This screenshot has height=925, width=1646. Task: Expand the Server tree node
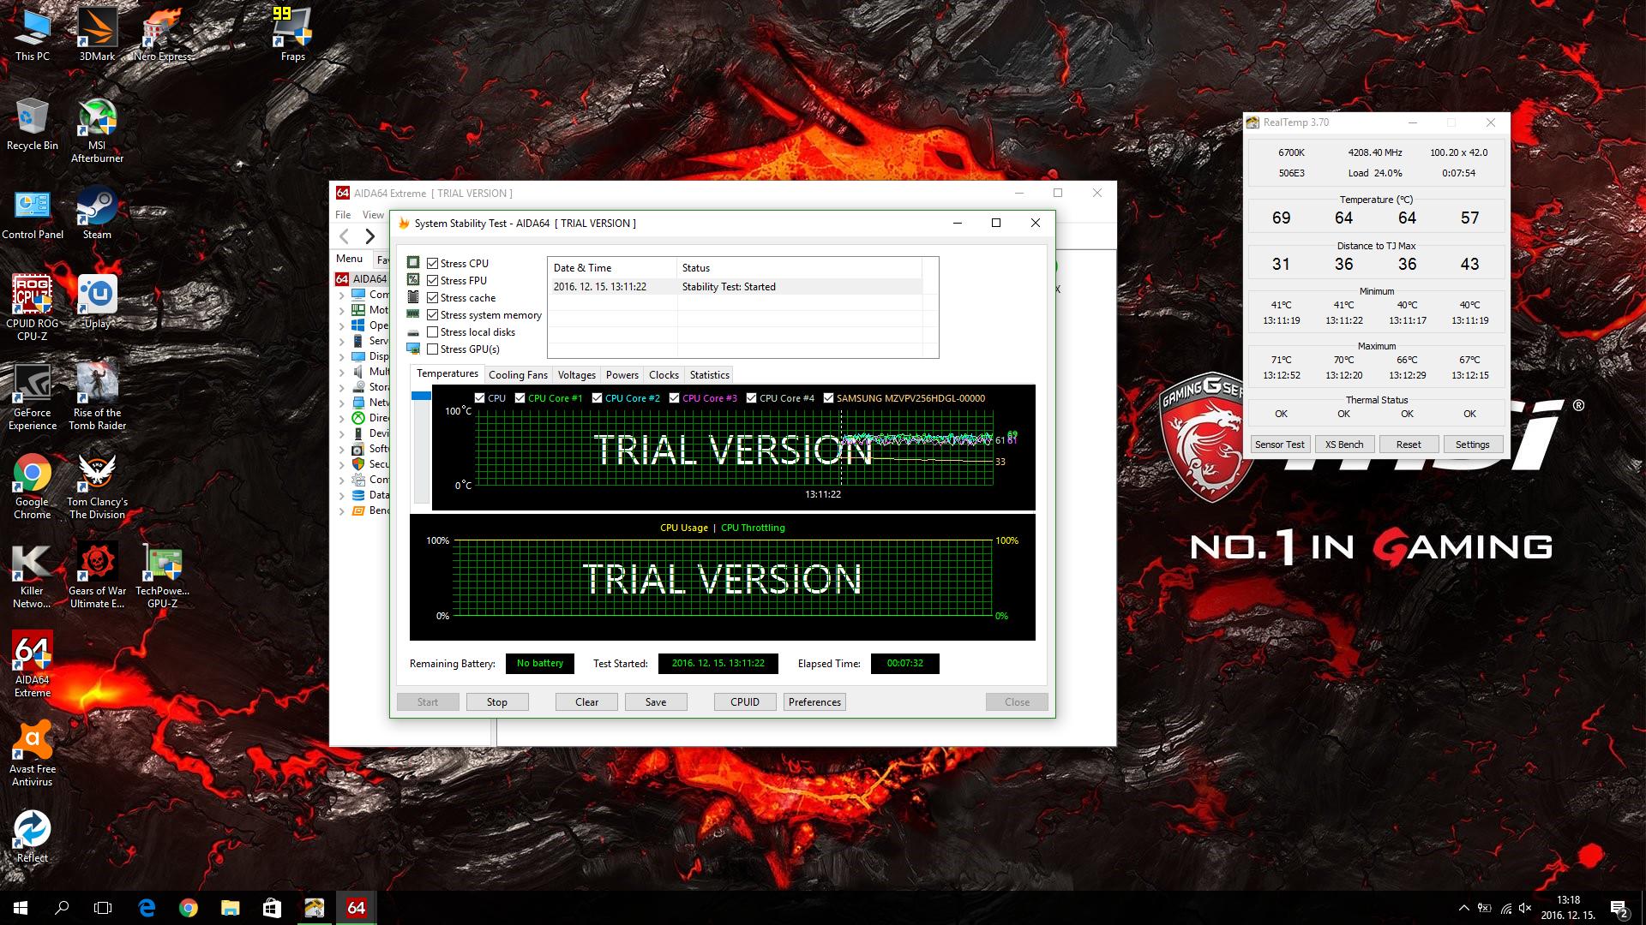[x=342, y=341]
